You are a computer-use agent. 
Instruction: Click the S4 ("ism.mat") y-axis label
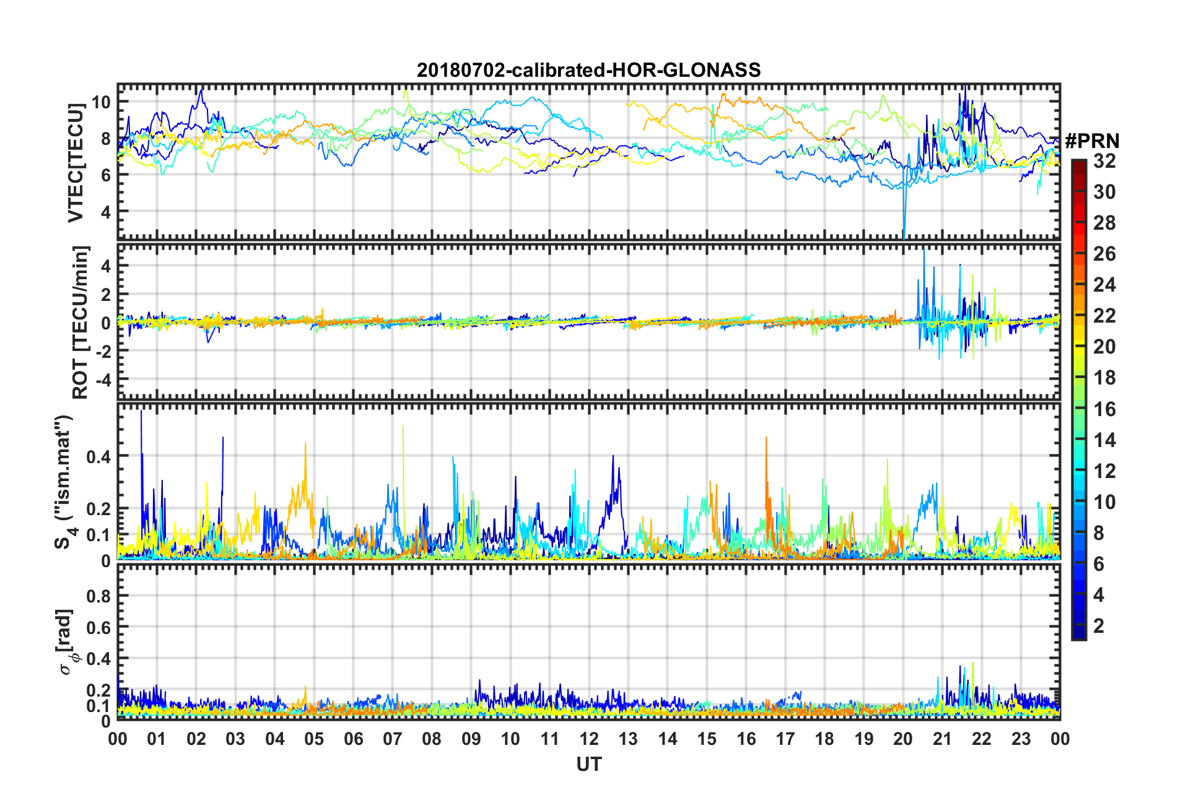pyautogui.click(x=63, y=482)
